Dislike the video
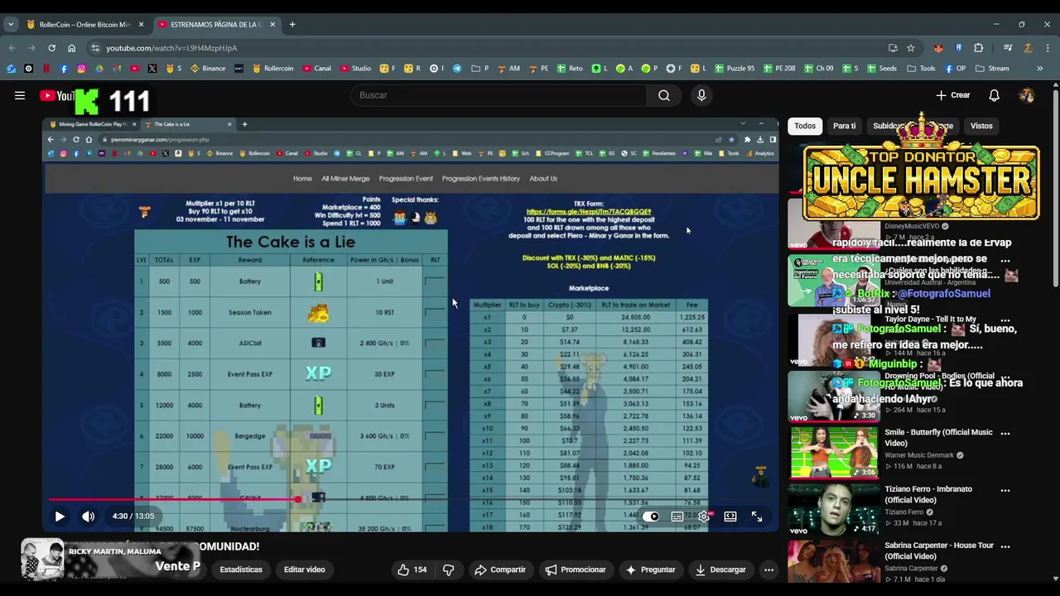This screenshot has width=1060, height=596. pos(448,570)
